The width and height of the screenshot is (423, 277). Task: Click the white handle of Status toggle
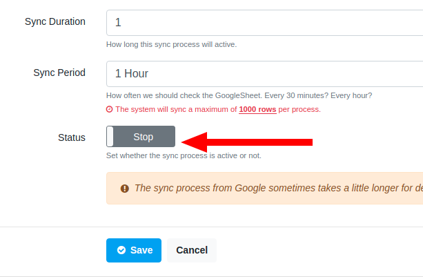(110, 137)
